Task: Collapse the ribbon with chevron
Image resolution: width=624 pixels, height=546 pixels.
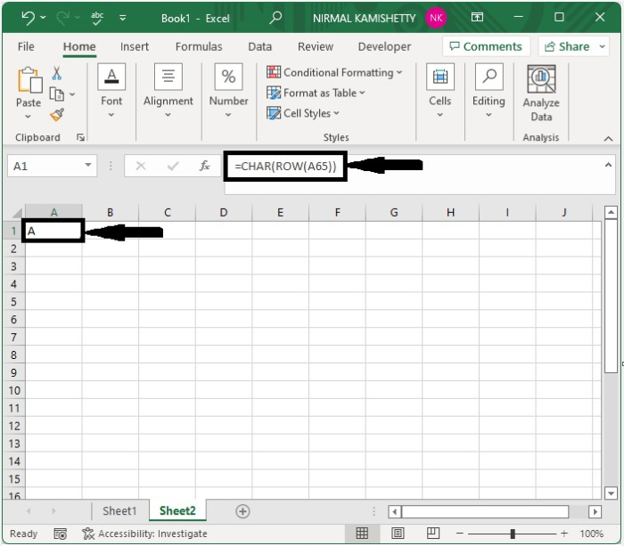Action: click(608, 138)
